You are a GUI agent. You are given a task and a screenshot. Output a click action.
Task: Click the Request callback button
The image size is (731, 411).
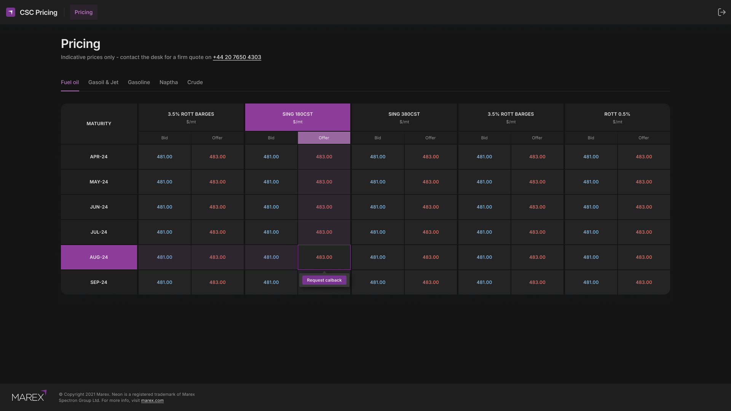pos(324,280)
